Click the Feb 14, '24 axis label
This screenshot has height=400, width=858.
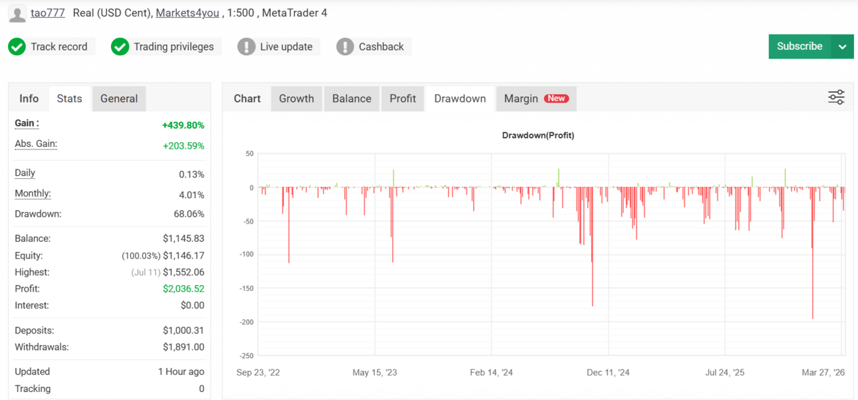[x=492, y=372]
